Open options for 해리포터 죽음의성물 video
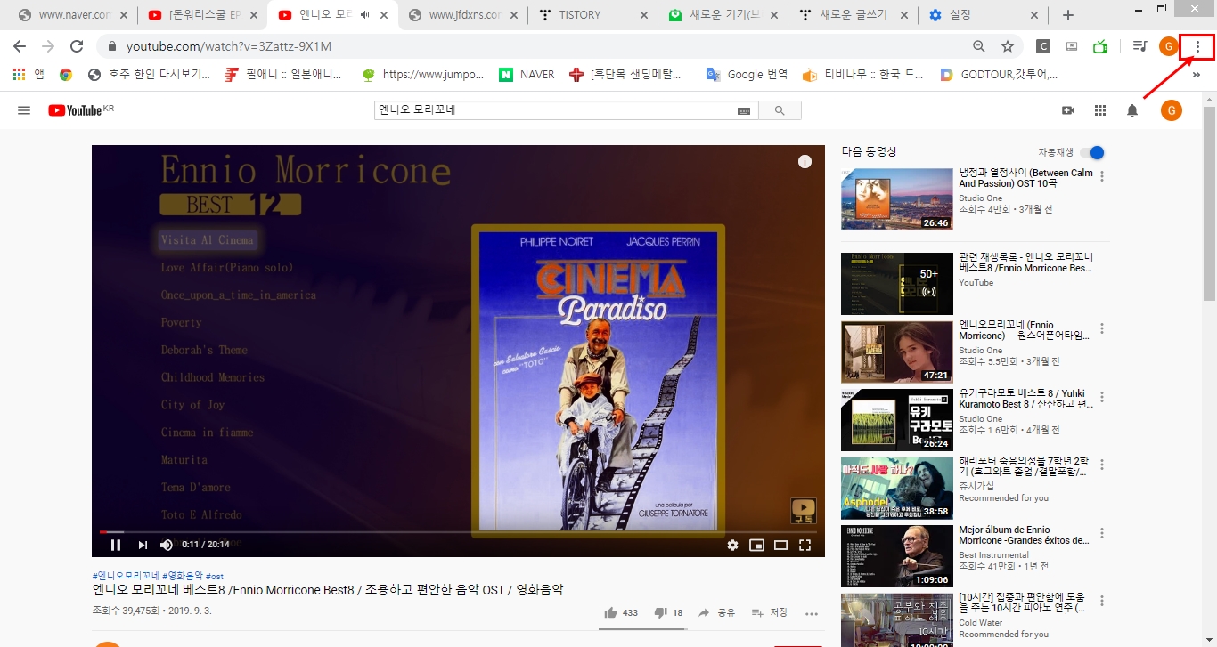Viewport: 1217px width, 647px height. coord(1102,465)
